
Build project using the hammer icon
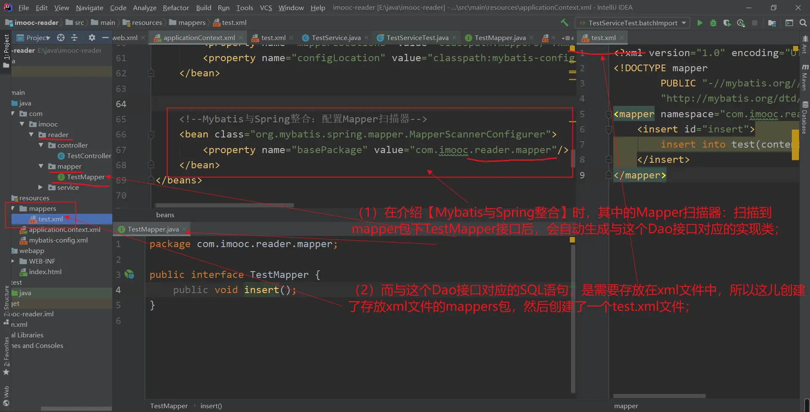point(564,23)
